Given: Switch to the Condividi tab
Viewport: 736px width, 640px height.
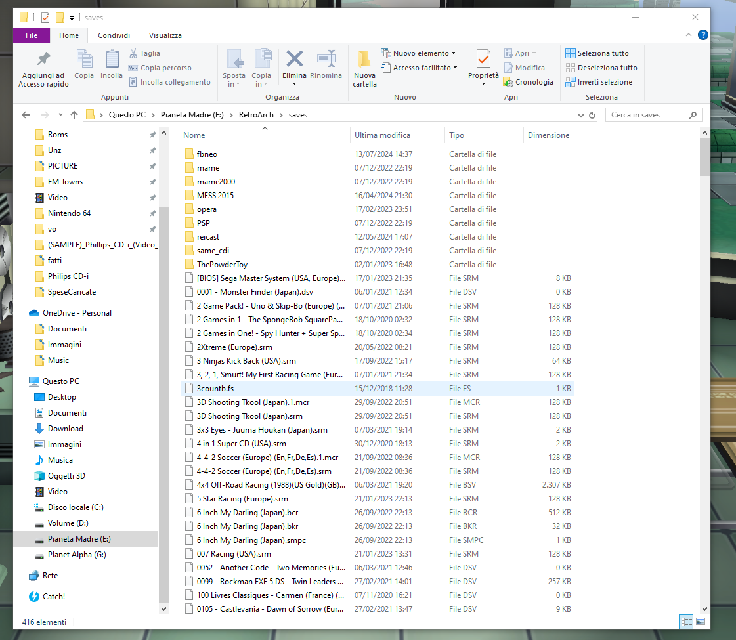Looking at the screenshot, I should 114,35.
